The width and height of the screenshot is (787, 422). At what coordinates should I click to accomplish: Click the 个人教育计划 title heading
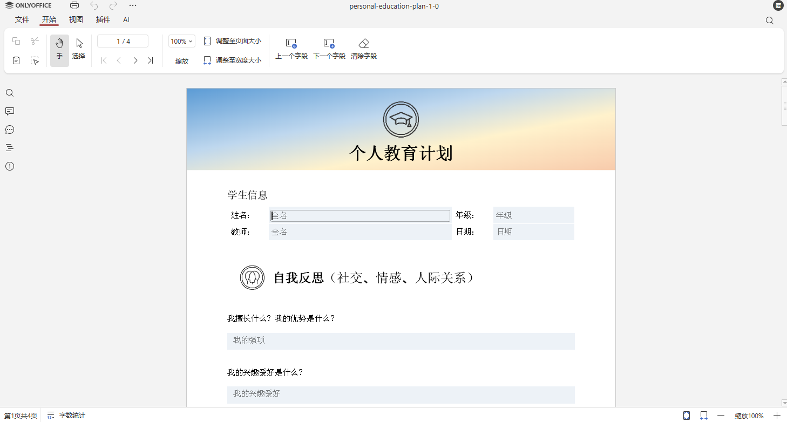pos(401,153)
